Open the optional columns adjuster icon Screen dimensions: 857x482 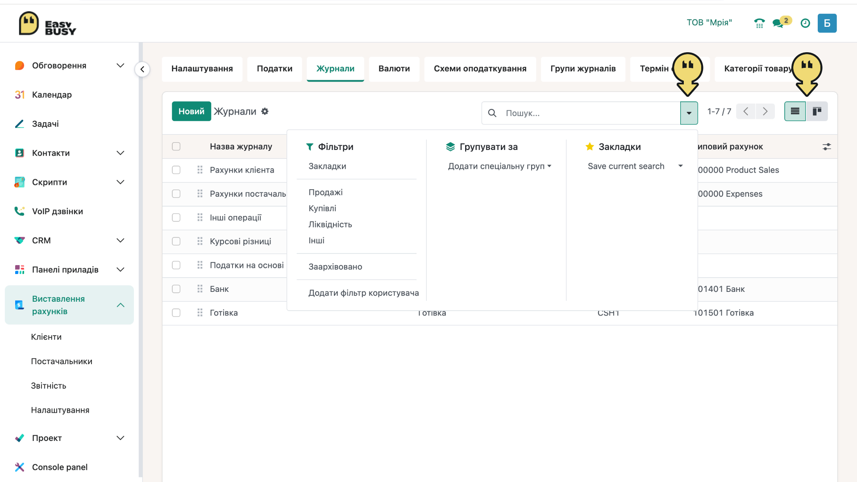pos(827,146)
